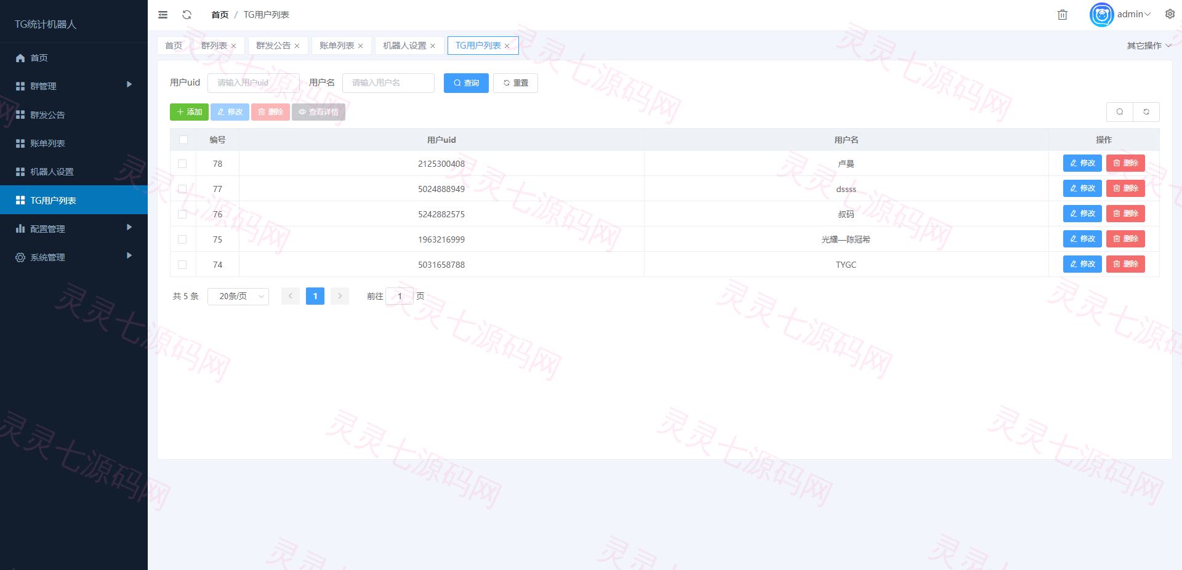Click grid icon next to 机器人设置
The width and height of the screenshot is (1182, 570).
click(x=20, y=172)
